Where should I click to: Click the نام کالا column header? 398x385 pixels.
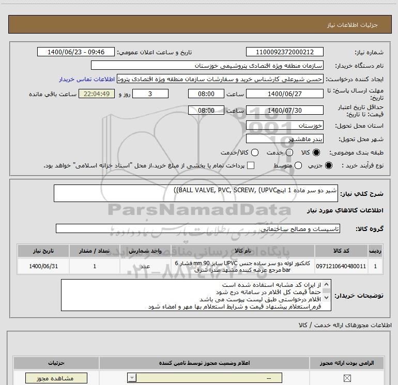242,251
